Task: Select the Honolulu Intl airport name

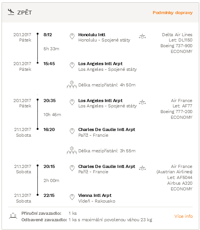Action: pyautogui.click(x=92, y=35)
